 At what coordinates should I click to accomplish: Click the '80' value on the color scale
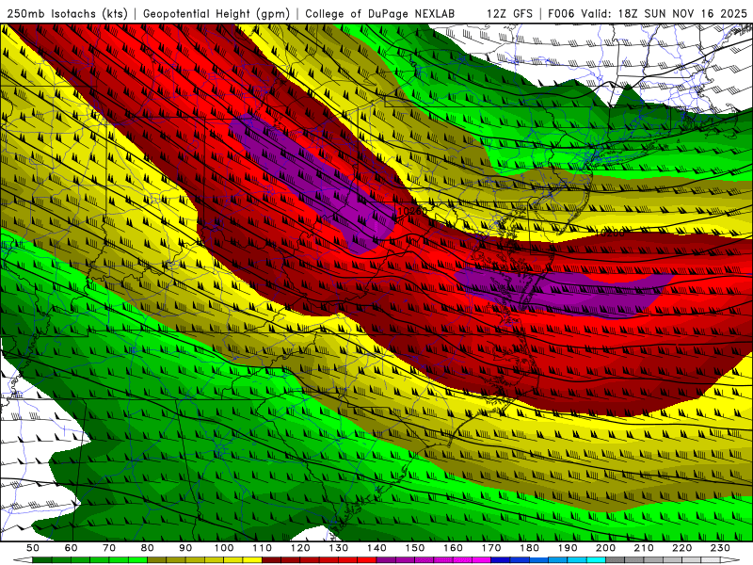tap(148, 548)
